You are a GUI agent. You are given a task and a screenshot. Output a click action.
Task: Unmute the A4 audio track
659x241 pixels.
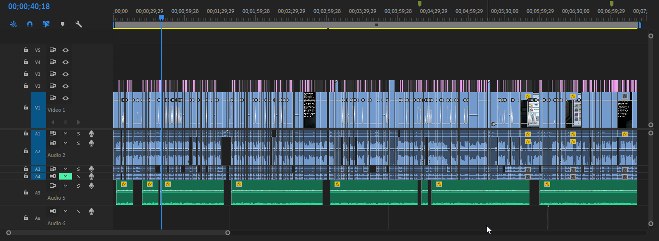point(65,176)
